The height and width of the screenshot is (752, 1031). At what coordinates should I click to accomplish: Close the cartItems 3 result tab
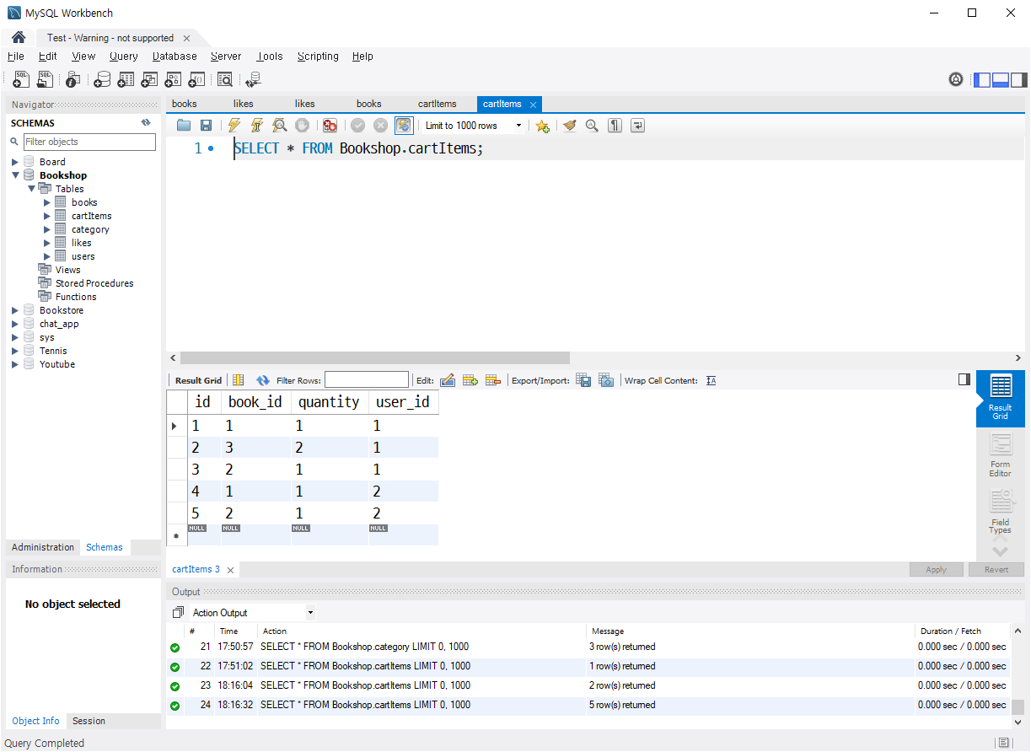pos(230,570)
